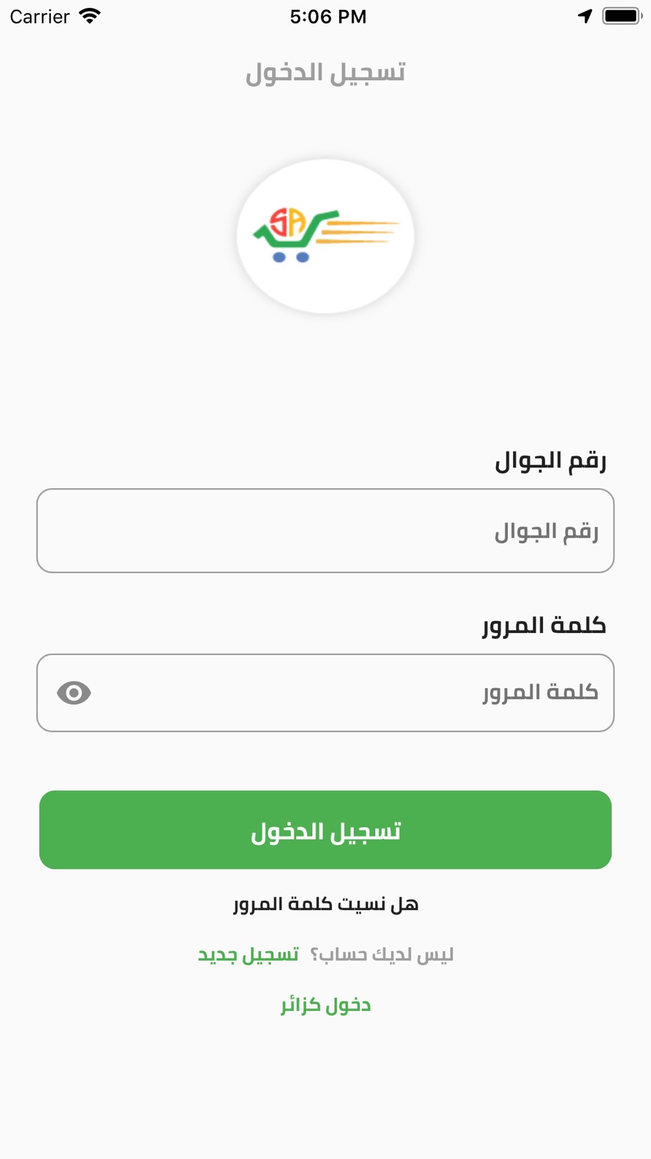
Task: Tap the Carrier text in status bar
Action: pos(40,16)
